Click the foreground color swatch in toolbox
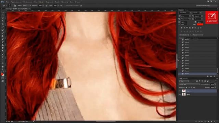This screenshot has width=219, height=123. (x=2, y=74)
